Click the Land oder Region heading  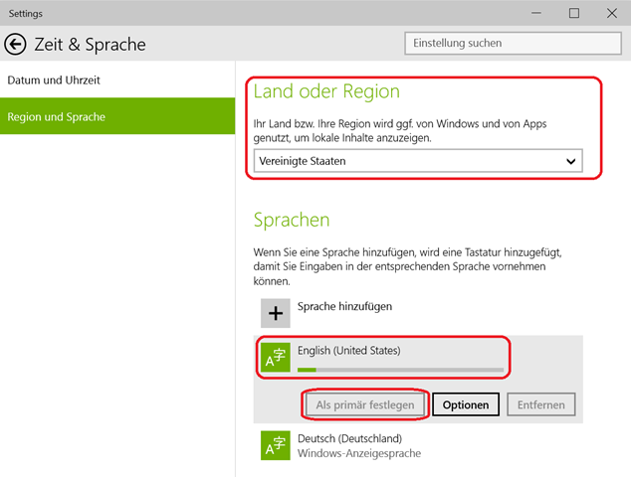(x=326, y=91)
